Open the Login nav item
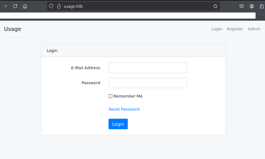The height and width of the screenshot is (159, 265). coord(217,29)
